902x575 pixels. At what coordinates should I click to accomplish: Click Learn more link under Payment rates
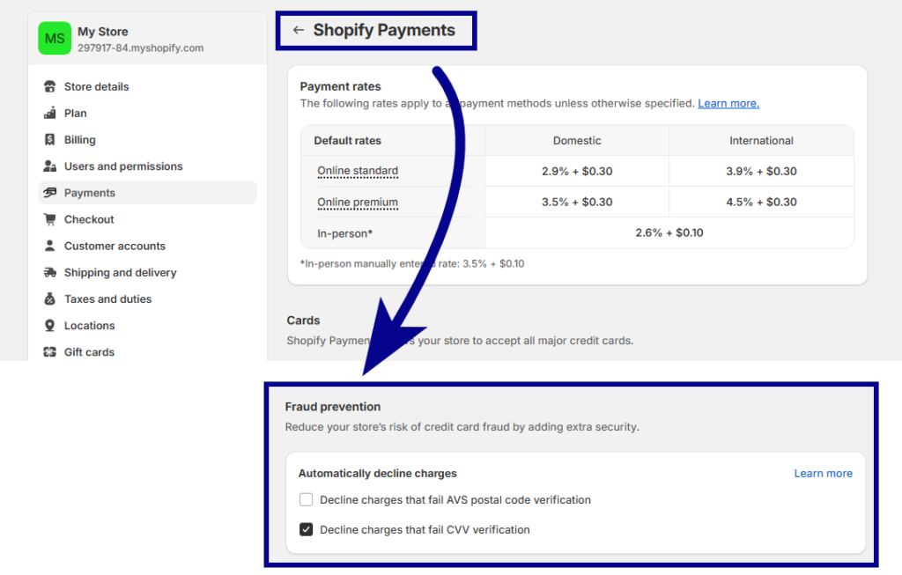point(728,104)
